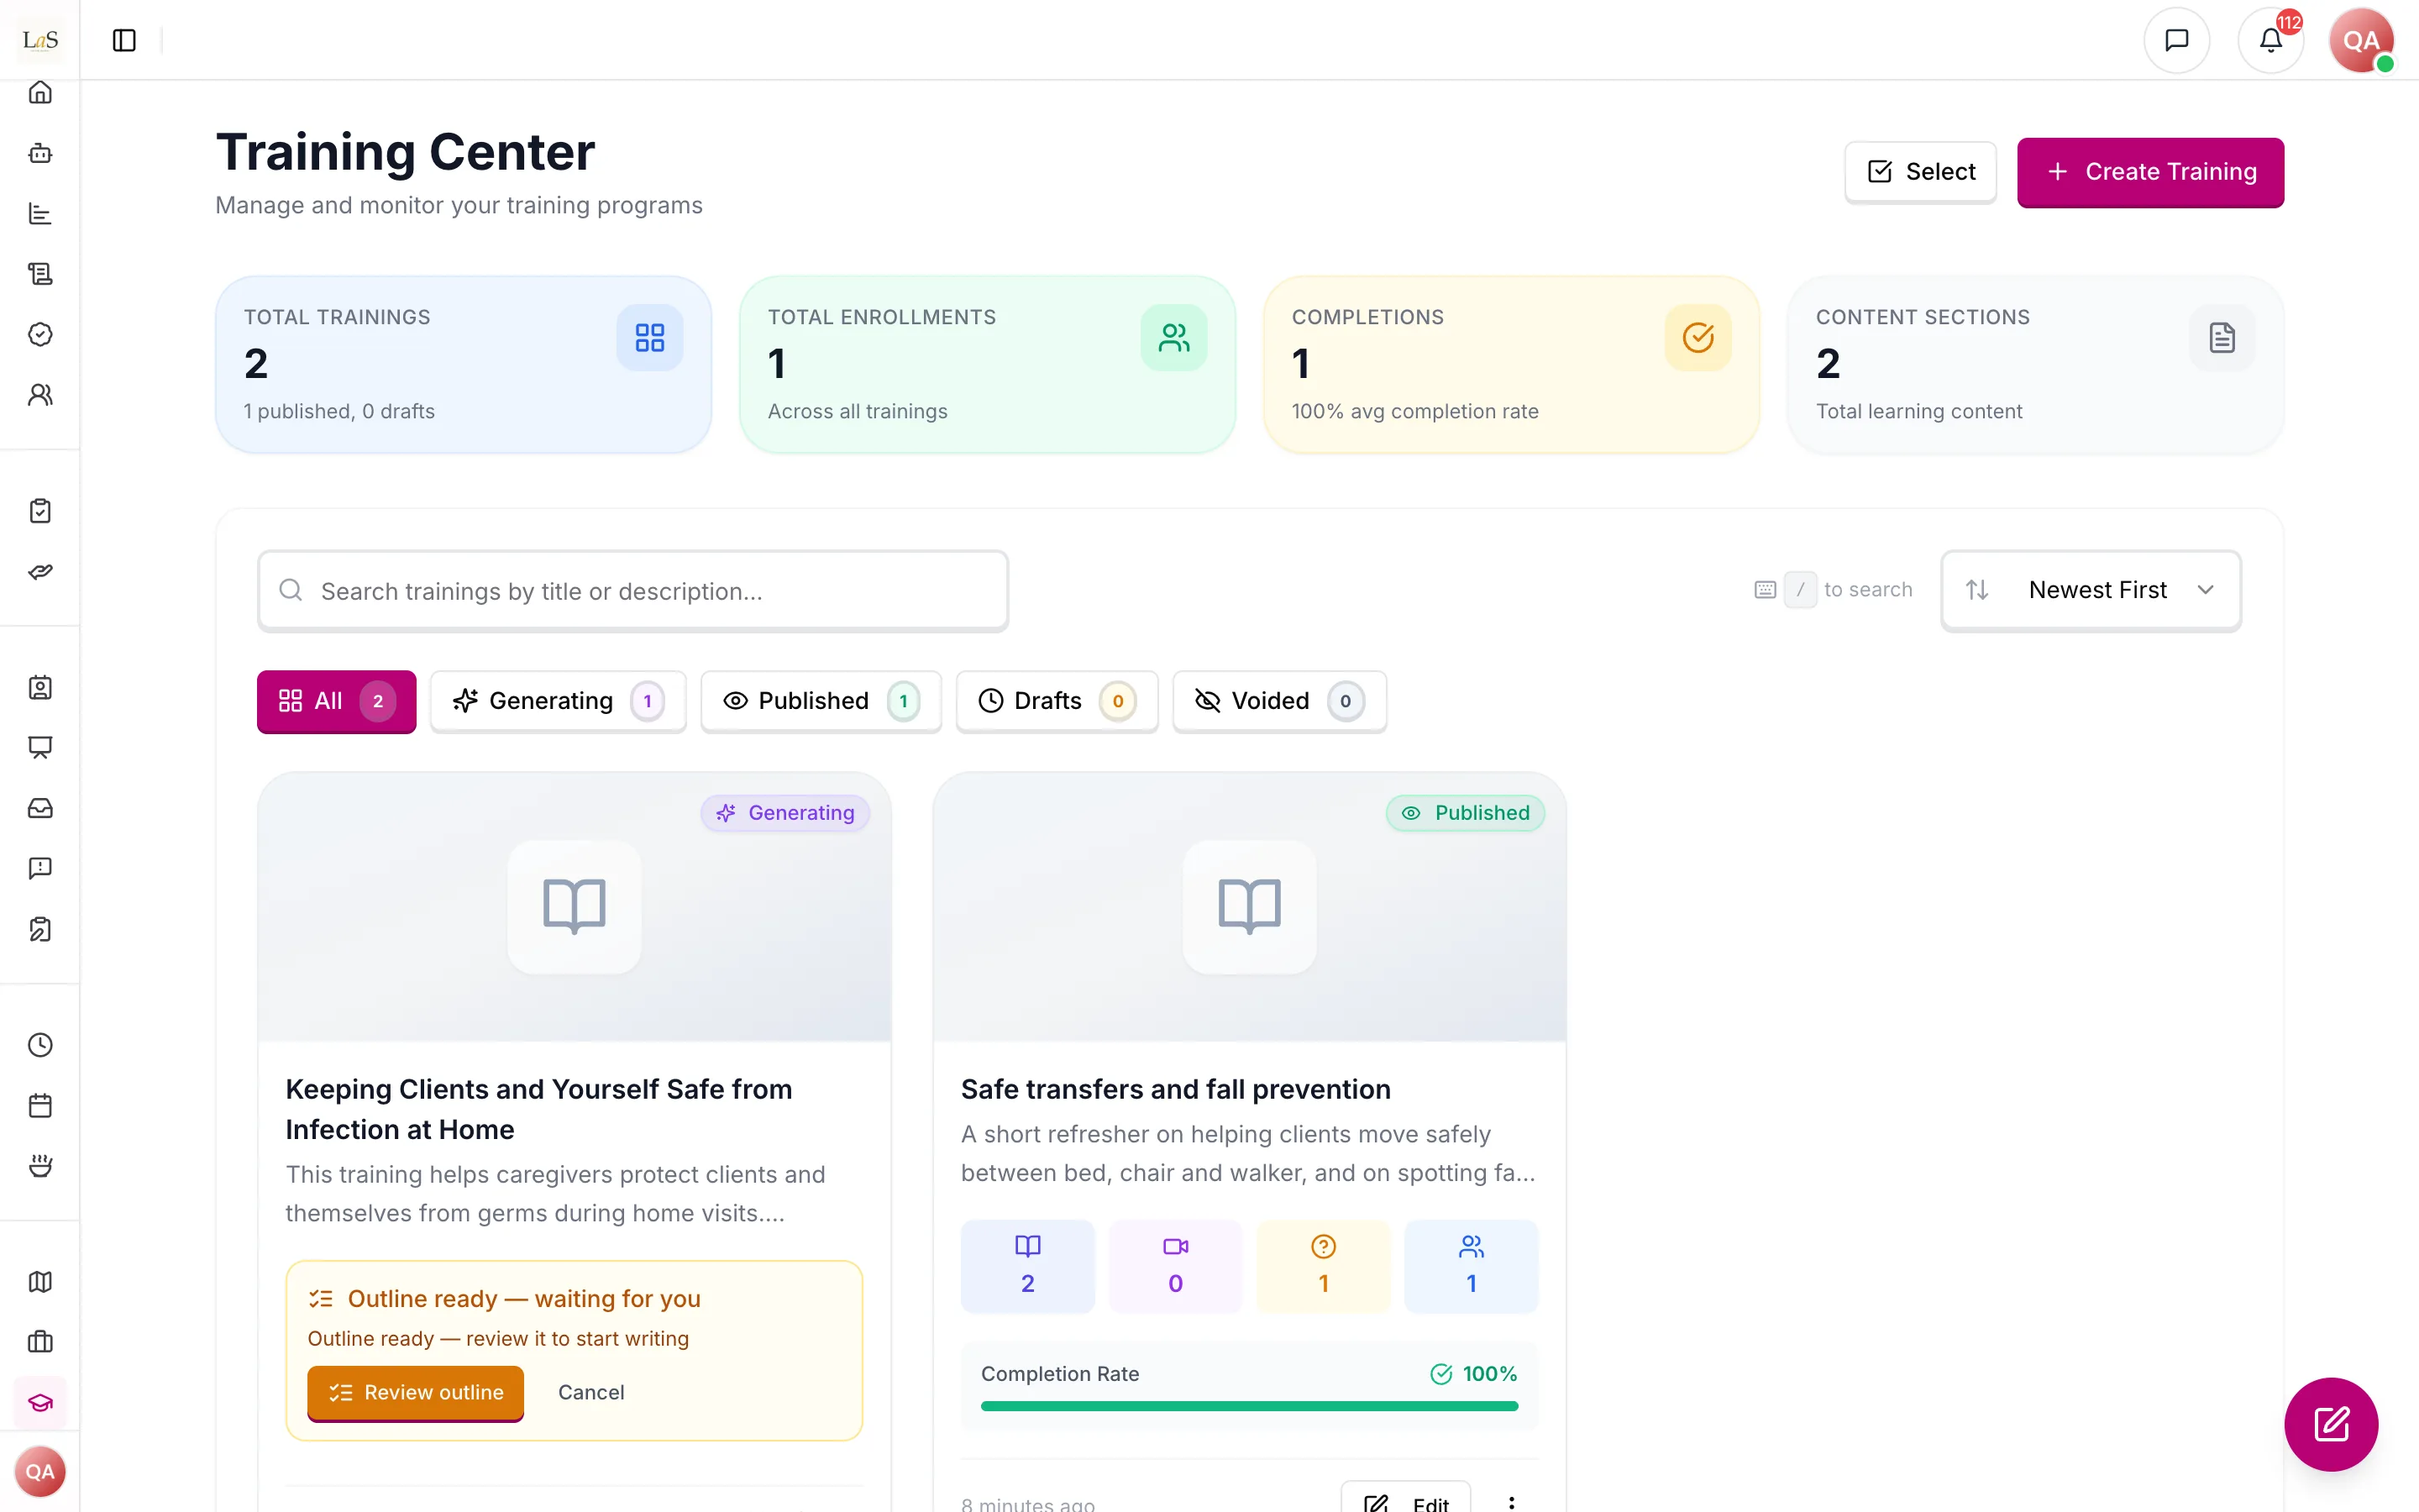Viewport: 2419px width, 1512px height.
Task: Switch to the Voided filter tab
Action: (x=1279, y=701)
